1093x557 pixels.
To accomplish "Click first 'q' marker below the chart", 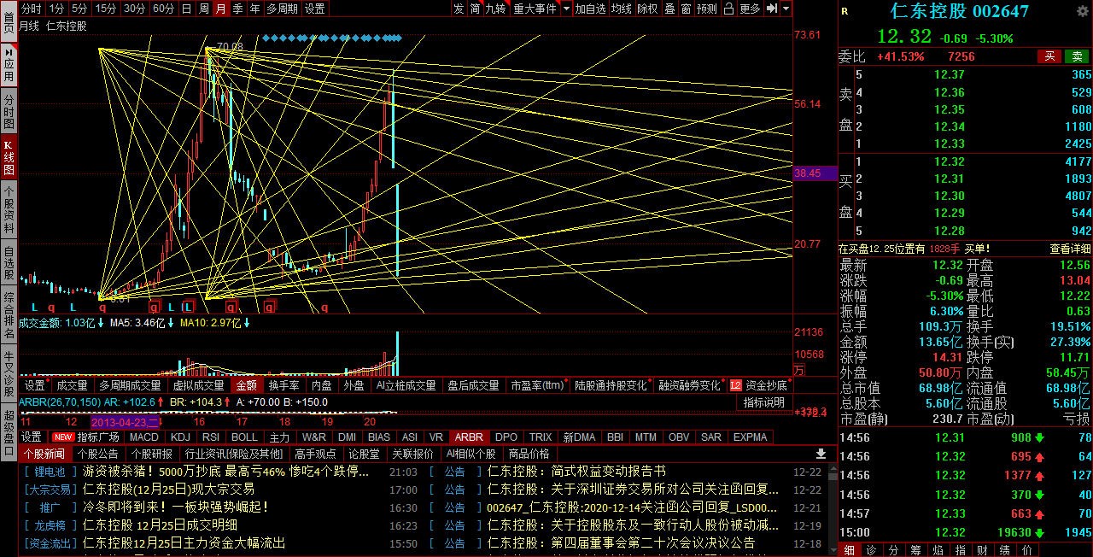I will (53, 306).
